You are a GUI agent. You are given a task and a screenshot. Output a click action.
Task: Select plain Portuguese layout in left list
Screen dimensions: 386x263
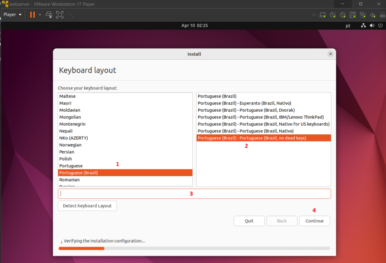pos(125,166)
